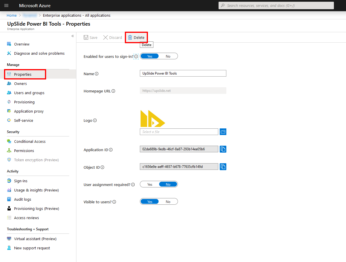
Task: Click the info icon next to Object ID
Action: [x=102, y=167]
